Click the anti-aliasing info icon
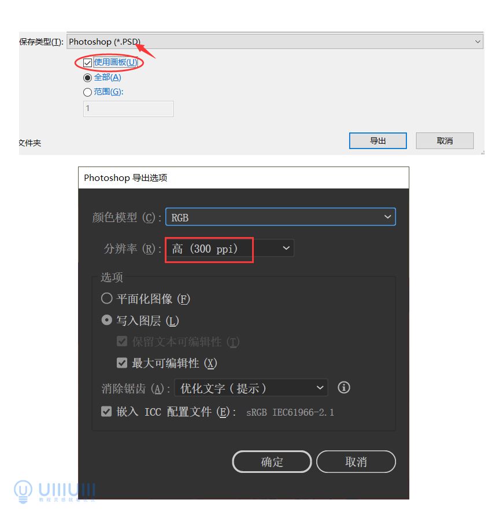The height and width of the screenshot is (518, 503). (343, 387)
